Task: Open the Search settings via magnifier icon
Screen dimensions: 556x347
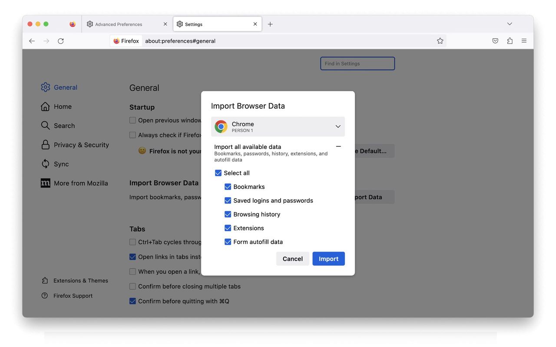Action: coord(45,125)
